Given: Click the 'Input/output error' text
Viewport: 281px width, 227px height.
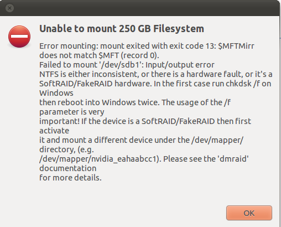Looking at the screenshot, I should click(x=180, y=65).
